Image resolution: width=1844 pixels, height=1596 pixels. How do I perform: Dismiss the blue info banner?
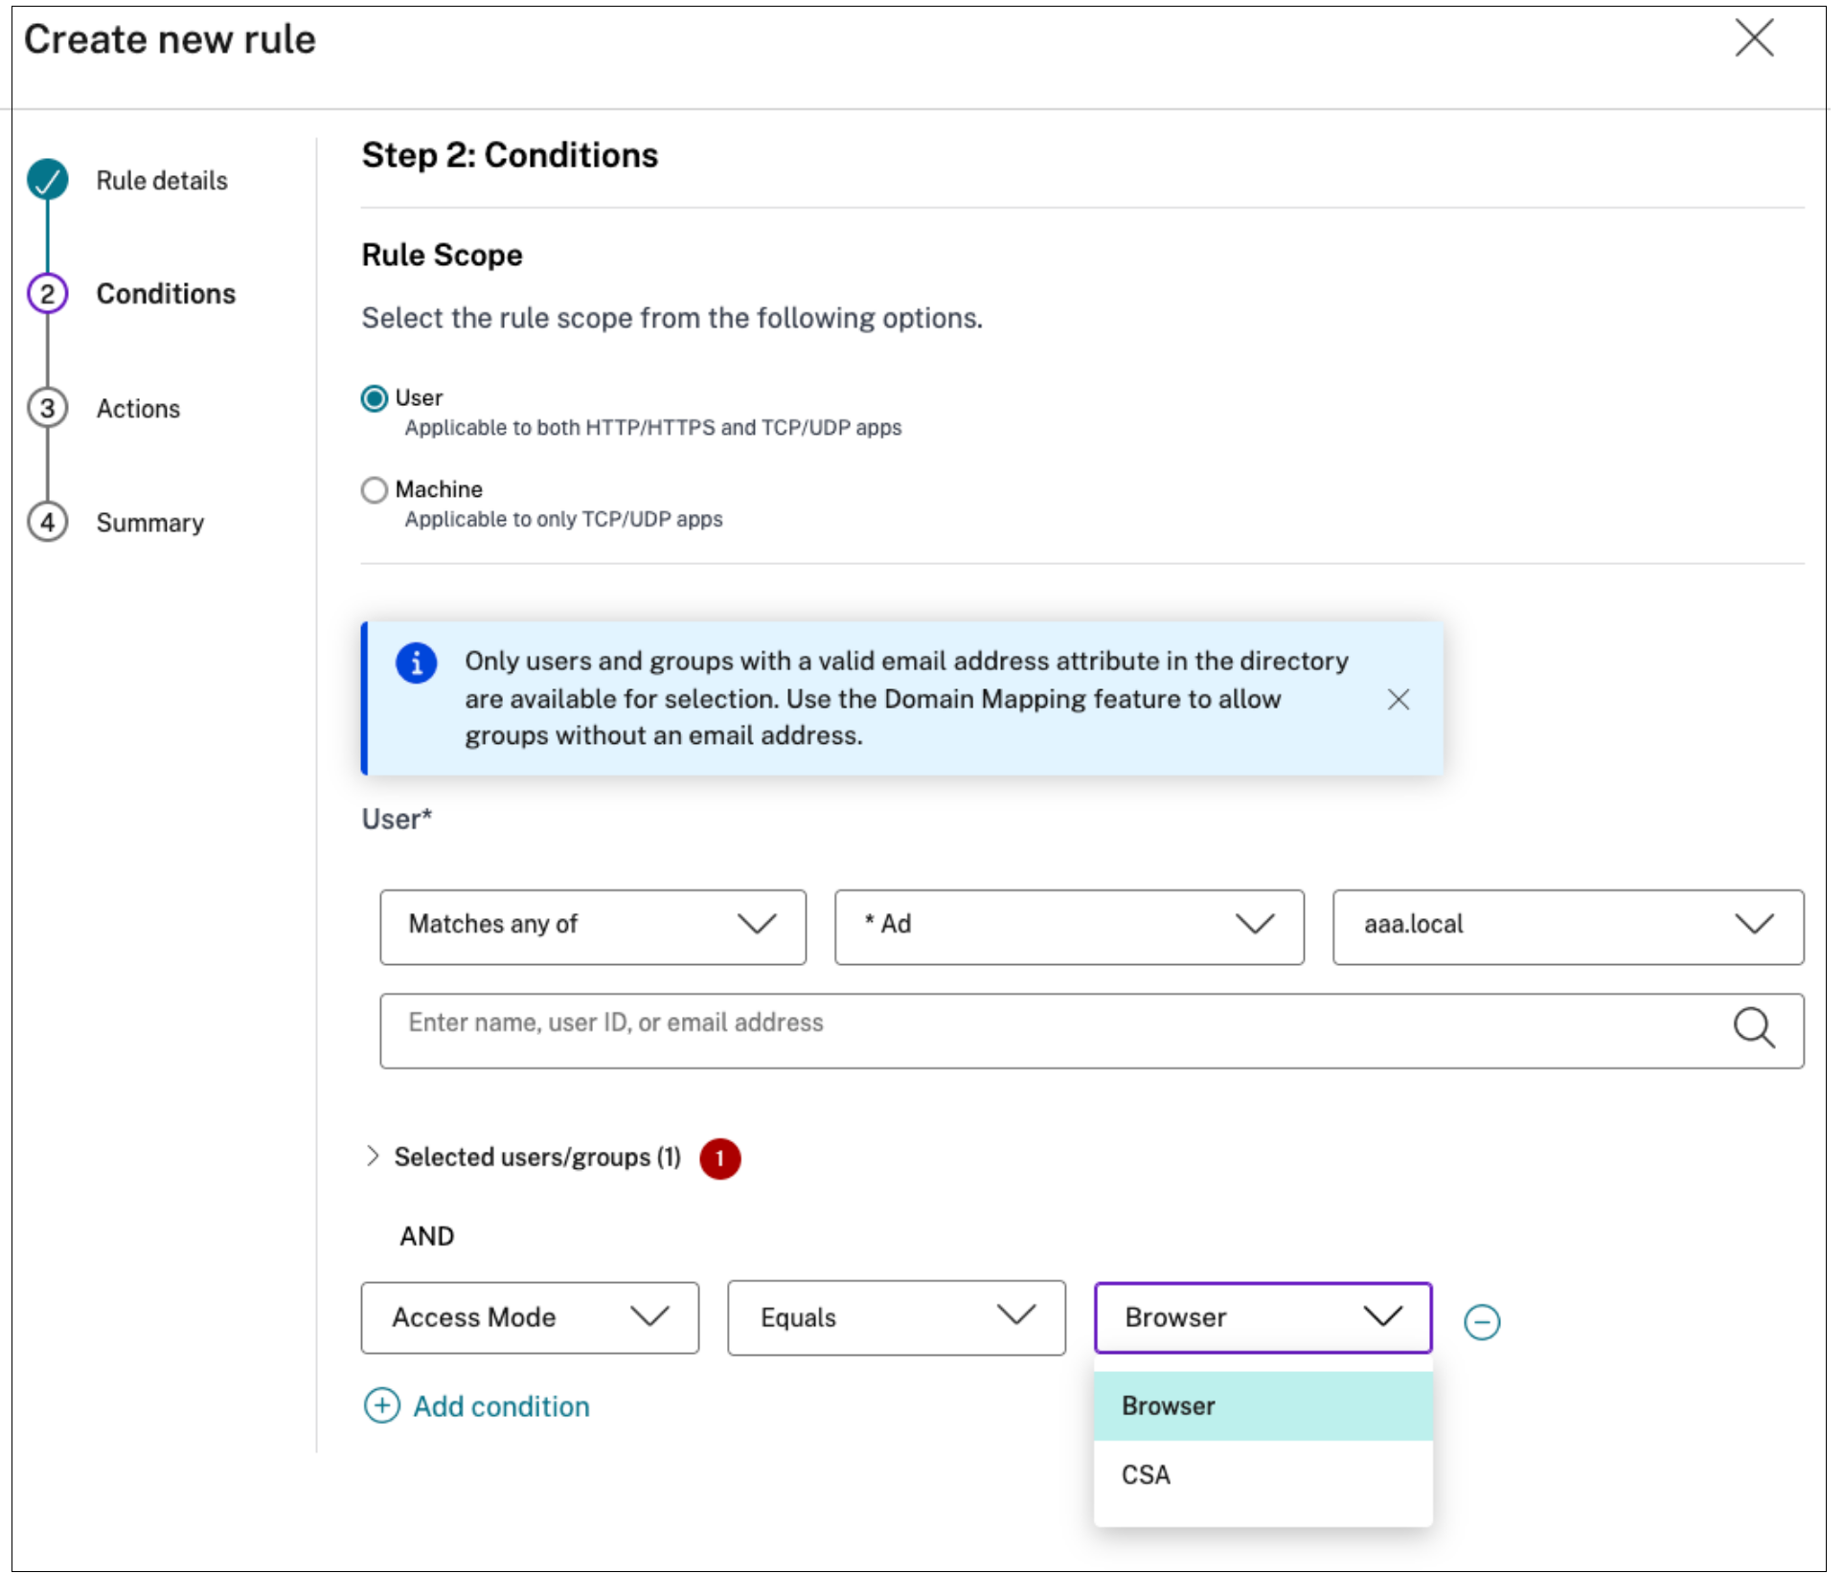point(1399,700)
